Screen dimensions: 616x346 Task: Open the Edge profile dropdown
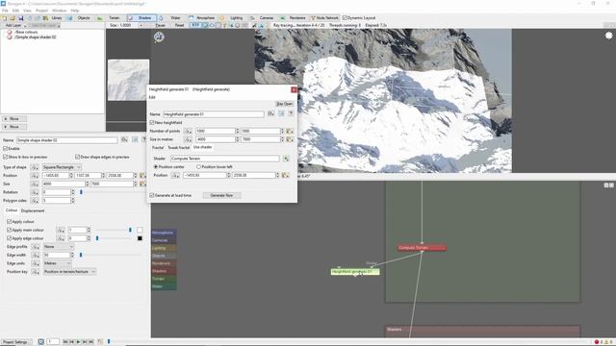click(58, 247)
